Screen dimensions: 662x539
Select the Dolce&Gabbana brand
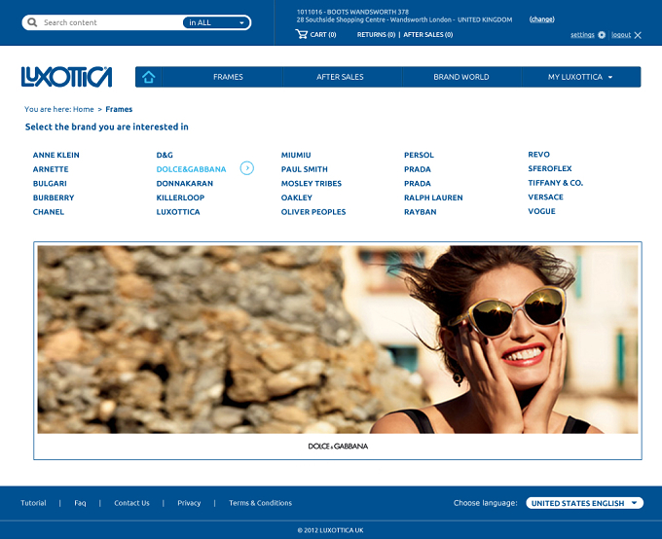pyautogui.click(x=191, y=169)
